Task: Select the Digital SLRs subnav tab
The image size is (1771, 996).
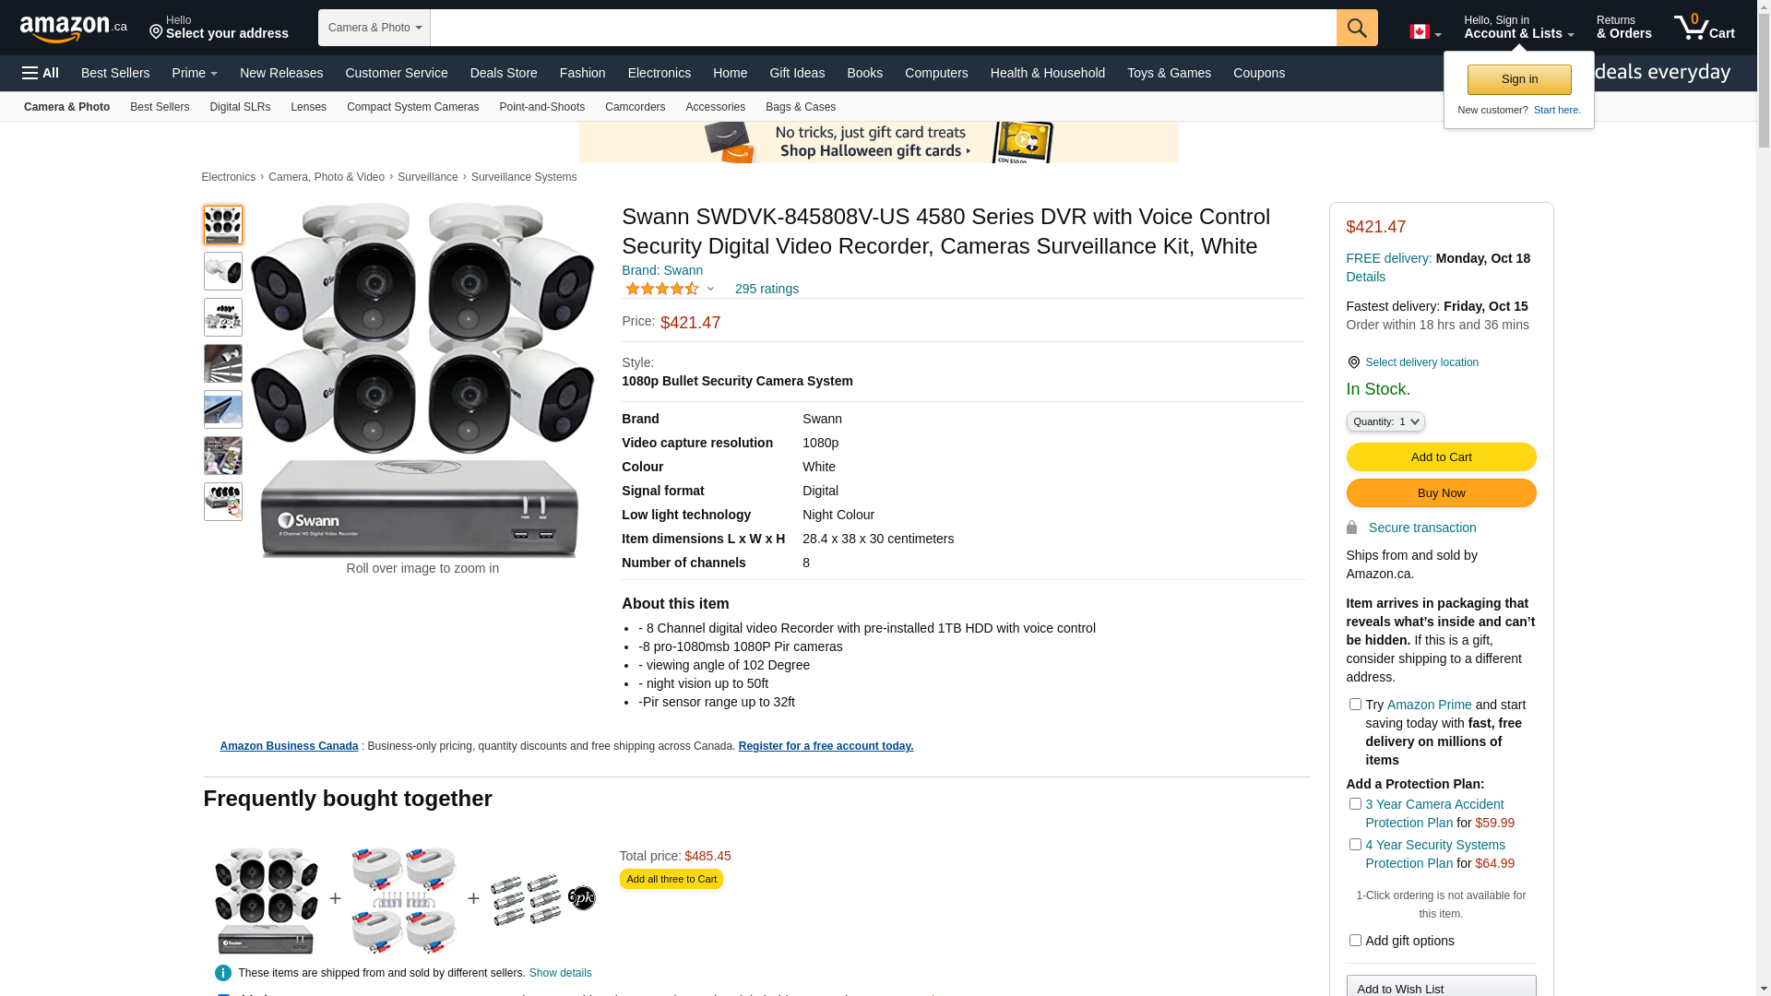Action: (x=240, y=107)
